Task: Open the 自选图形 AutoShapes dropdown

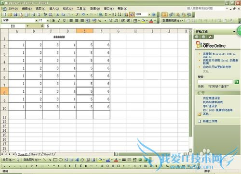Action: click(32, 160)
